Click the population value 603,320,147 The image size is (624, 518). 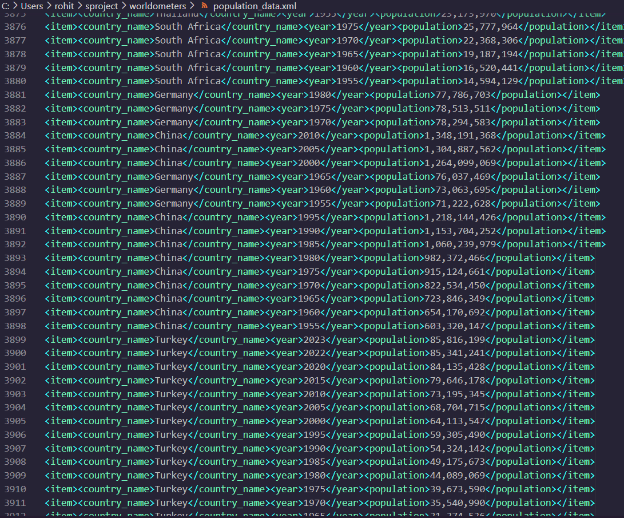454,326
